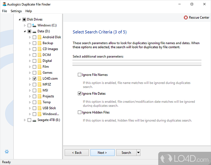Viewport: 211px width, 165px height.
Task: Click the Data (D:) drive icon
Action: 34,31
